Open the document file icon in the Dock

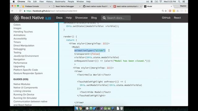tap(118, 108)
